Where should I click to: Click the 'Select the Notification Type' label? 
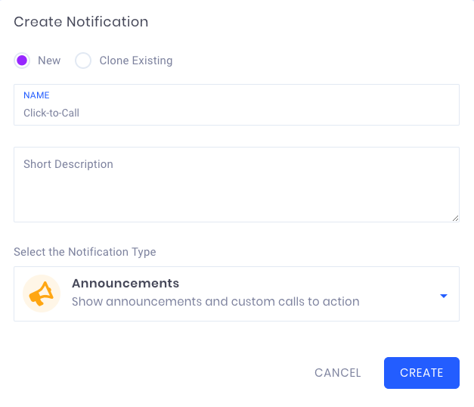85,252
